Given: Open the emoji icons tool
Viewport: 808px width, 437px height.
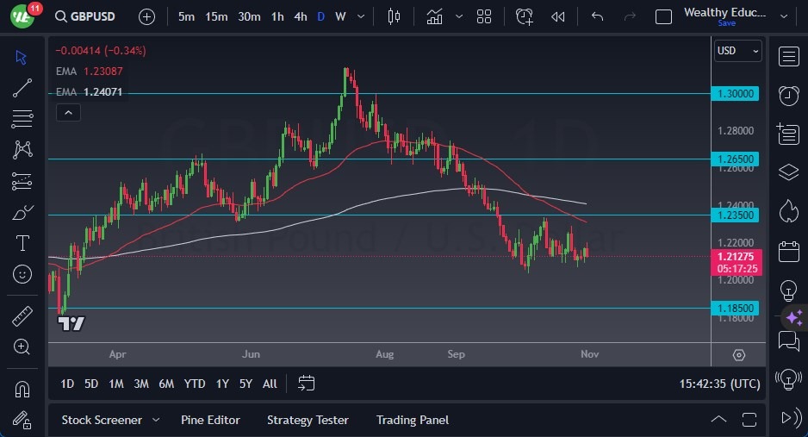Looking at the screenshot, I should (22, 274).
